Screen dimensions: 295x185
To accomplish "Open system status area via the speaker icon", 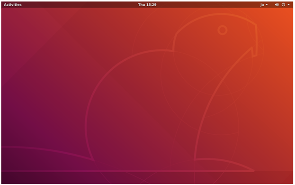I will [x=277, y=5].
